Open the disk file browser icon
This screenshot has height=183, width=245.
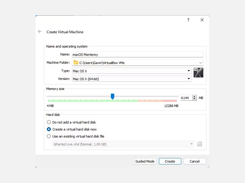click(200, 144)
